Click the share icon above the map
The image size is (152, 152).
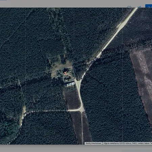point(139,7)
